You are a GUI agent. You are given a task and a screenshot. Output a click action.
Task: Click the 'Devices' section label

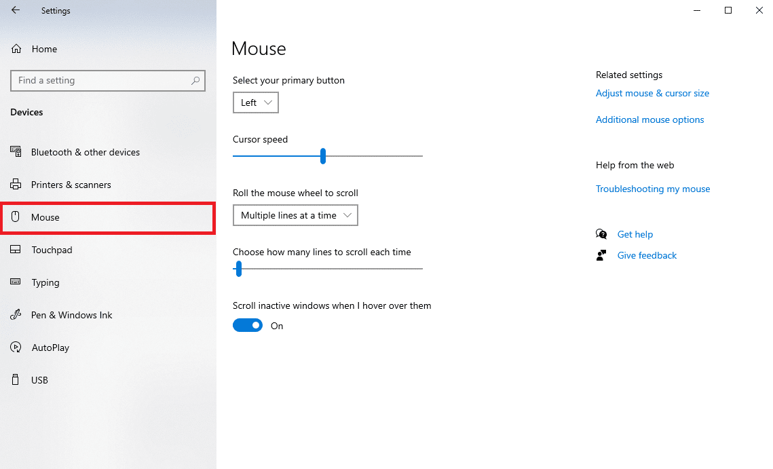26,113
